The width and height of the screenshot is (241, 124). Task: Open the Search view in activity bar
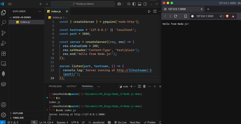[4, 23]
